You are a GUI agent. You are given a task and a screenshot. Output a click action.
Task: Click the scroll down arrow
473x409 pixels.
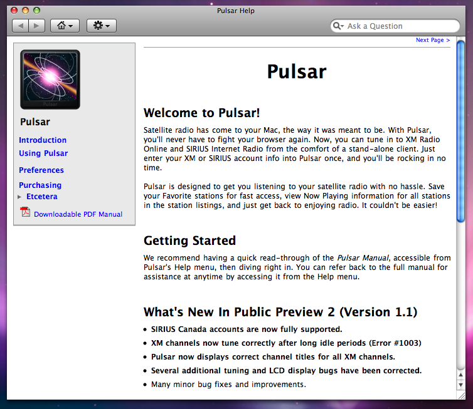click(460, 385)
